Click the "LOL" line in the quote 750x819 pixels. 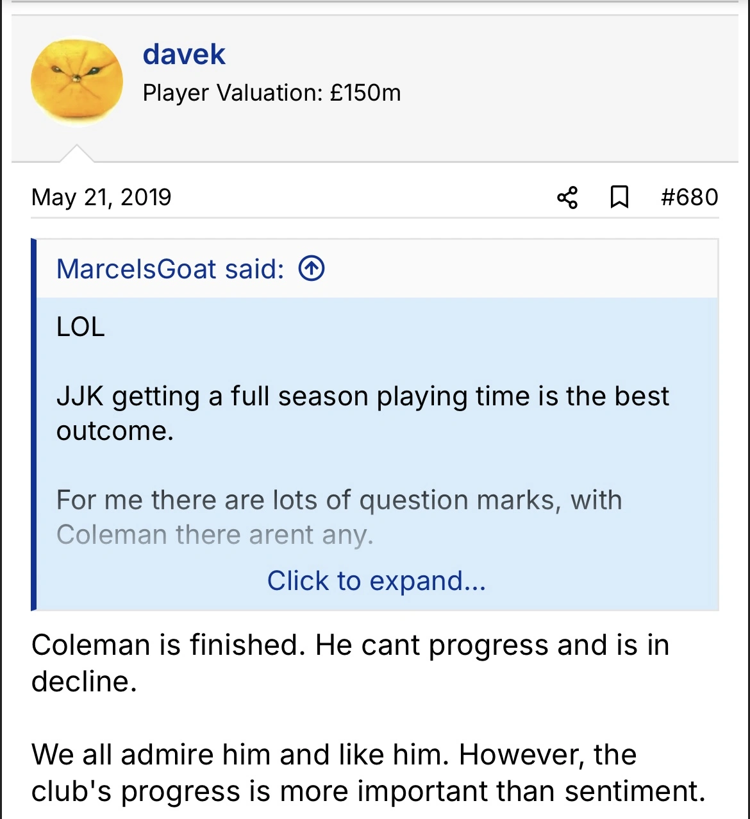coord(81,327)
